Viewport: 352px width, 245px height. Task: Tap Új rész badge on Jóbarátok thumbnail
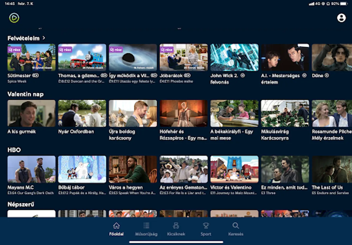coord(166,50)
